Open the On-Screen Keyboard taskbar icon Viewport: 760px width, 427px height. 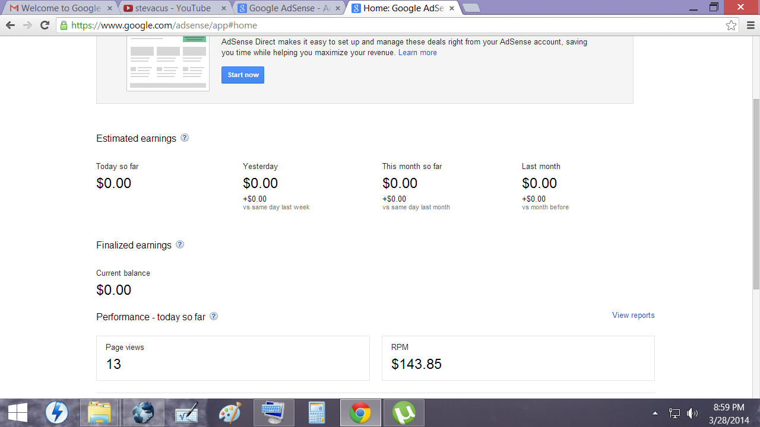273,413
